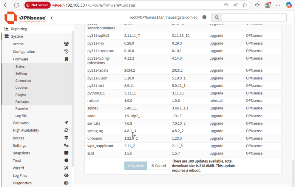295x187 pixels.
Task: Click the top search input field
Action: coord(254,18)
